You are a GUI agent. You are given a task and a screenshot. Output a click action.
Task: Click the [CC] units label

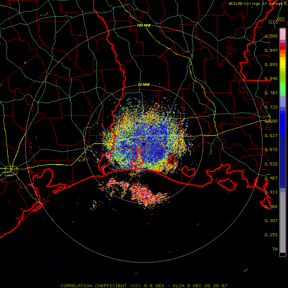273,22
